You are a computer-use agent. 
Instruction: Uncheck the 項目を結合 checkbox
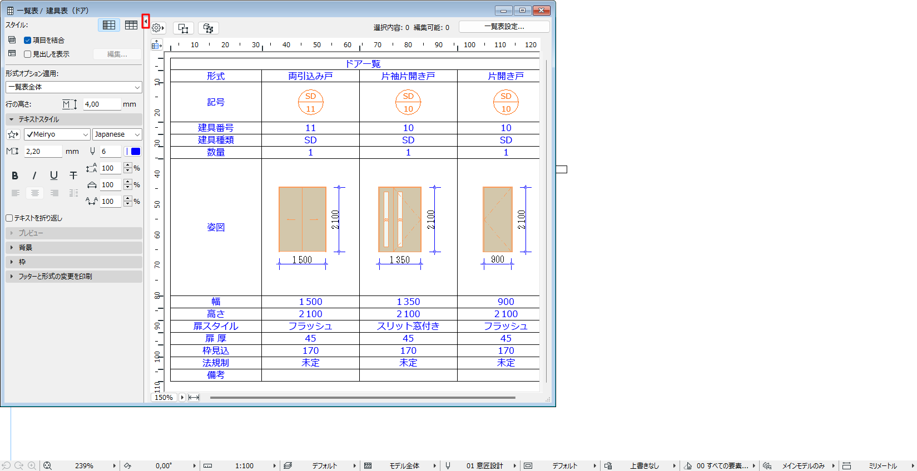(x=27, y=40)
